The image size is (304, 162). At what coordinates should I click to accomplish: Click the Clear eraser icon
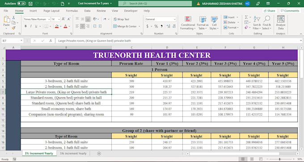(x=246, y=28)
